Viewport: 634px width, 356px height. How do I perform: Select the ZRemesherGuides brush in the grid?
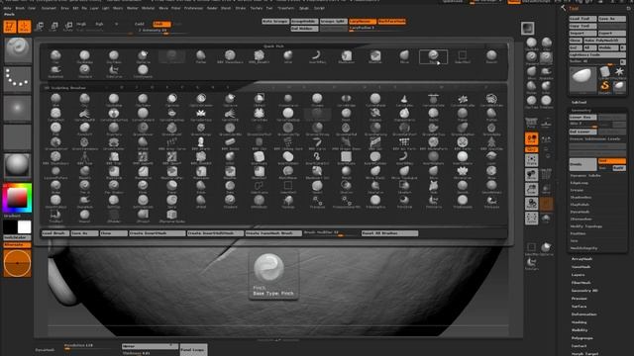[x=171, y=216]
